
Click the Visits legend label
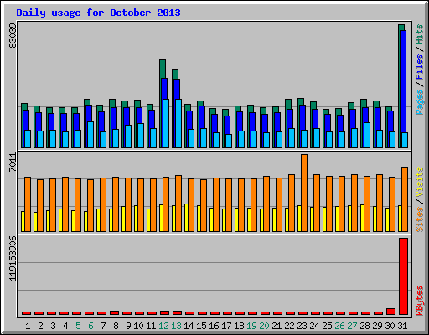coord(419,182)
